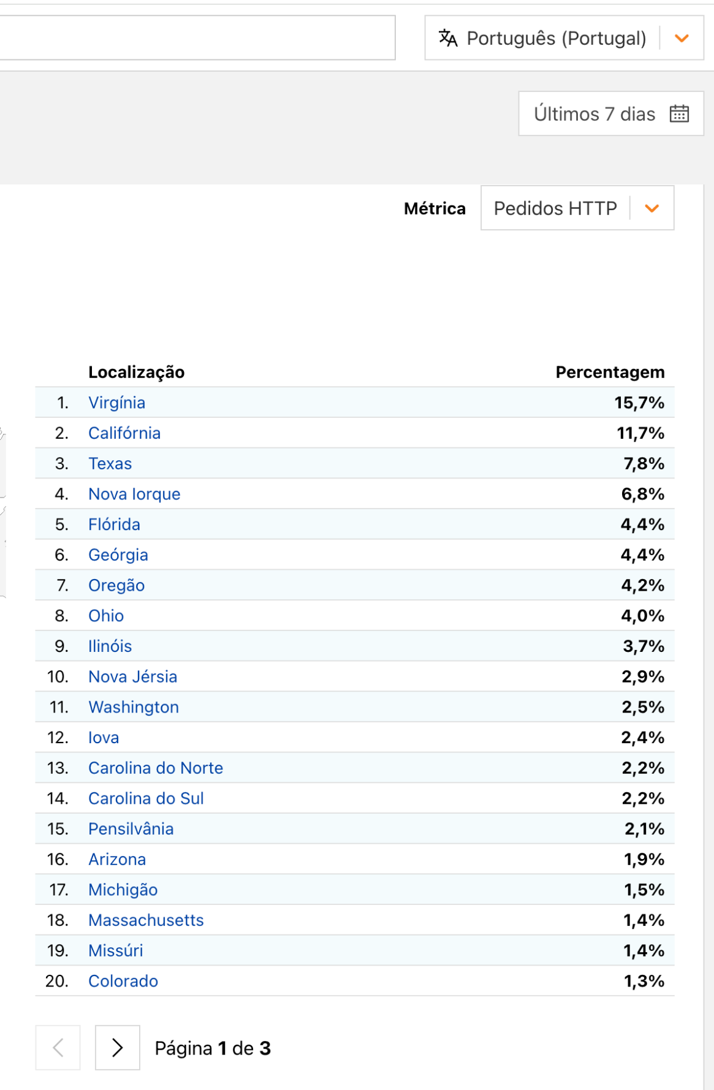Viewport: 714px width, 1090px height.
Task: Click the Percentagem column header
Action: click(610, 372)
